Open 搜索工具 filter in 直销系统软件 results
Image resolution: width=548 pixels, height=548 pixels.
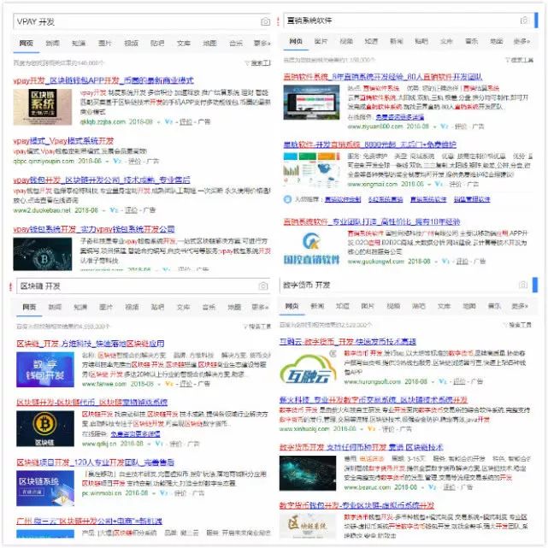click(519, 60)
